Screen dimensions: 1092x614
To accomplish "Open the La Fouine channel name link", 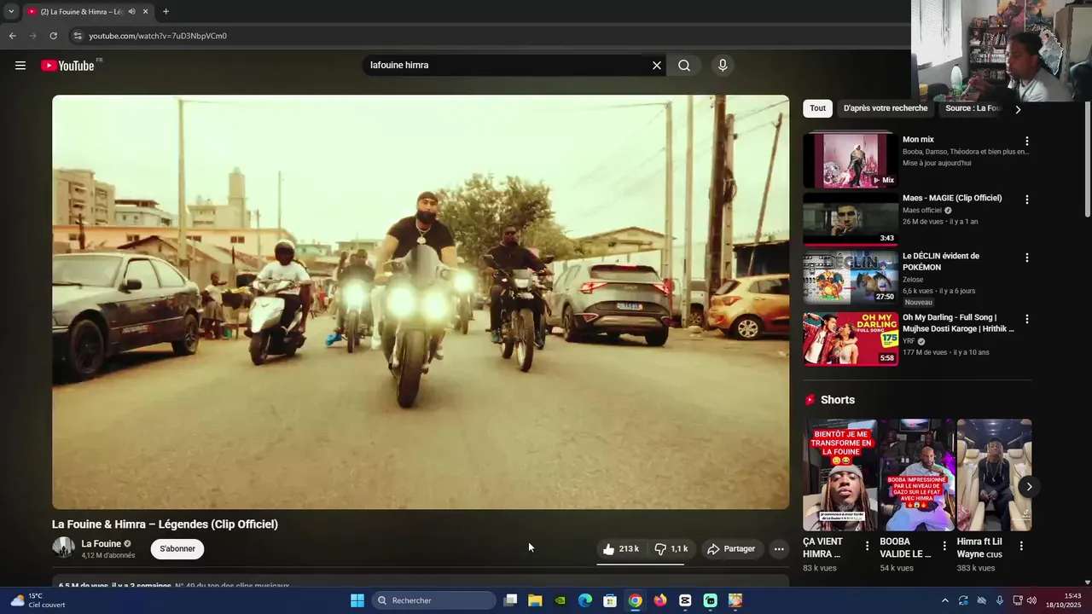I will (x=102, y=544).
